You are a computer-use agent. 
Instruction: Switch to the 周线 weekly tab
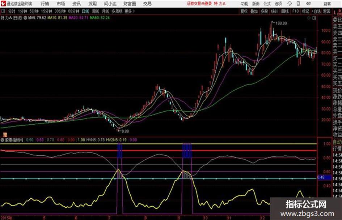click(96, 11)
